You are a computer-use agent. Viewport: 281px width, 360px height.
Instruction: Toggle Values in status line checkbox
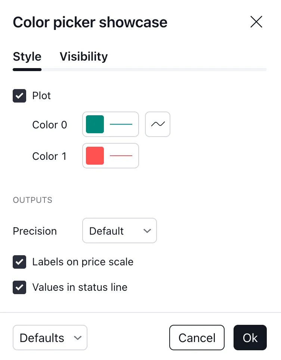click(x=19, y=287)
